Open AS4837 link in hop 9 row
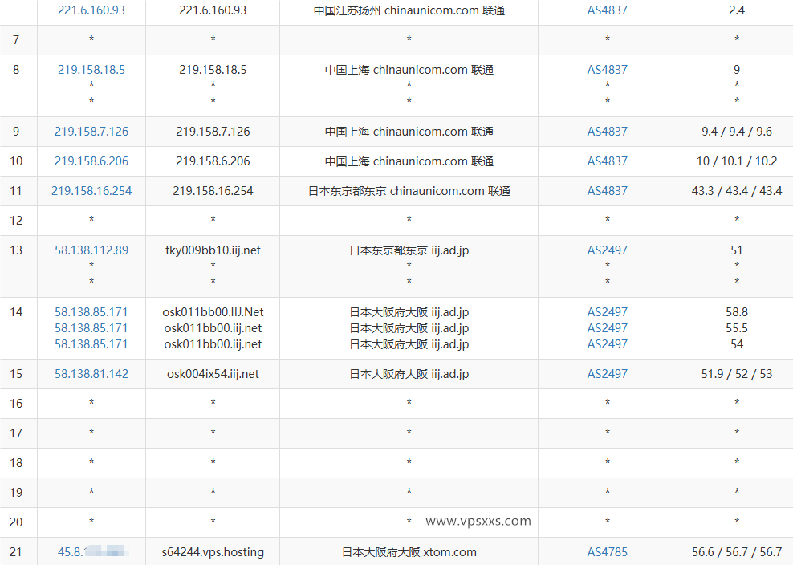The image size is (793, 565). pos(608,132)
